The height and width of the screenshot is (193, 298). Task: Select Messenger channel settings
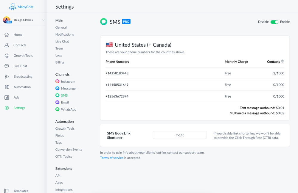click(69, 89)
